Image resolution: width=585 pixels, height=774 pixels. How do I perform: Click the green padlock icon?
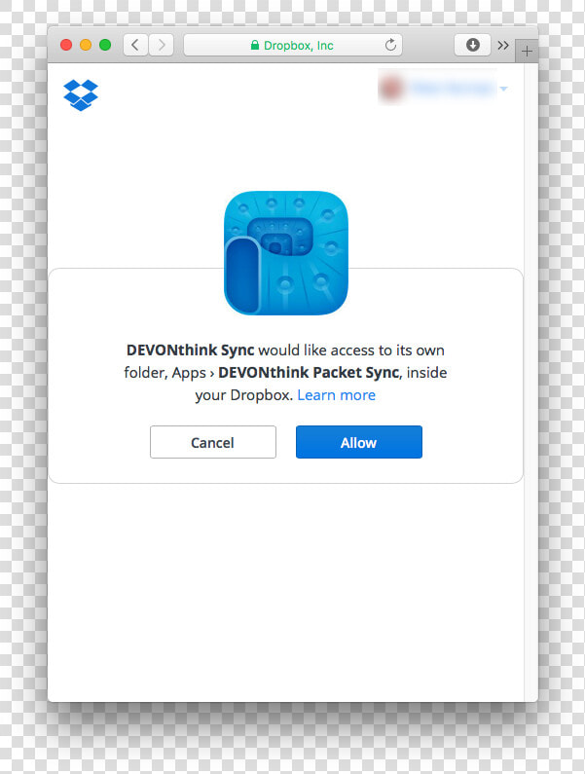(255, 45)
